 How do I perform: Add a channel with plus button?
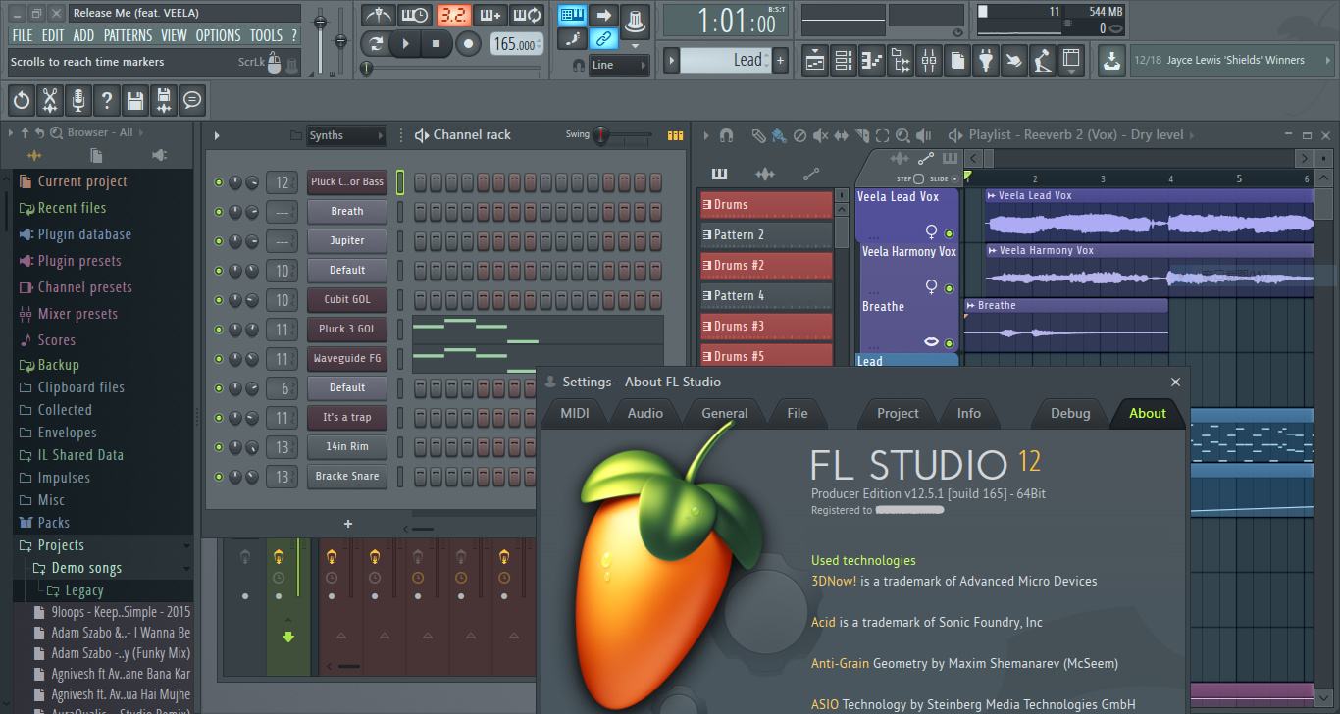[x=347, y=524]
